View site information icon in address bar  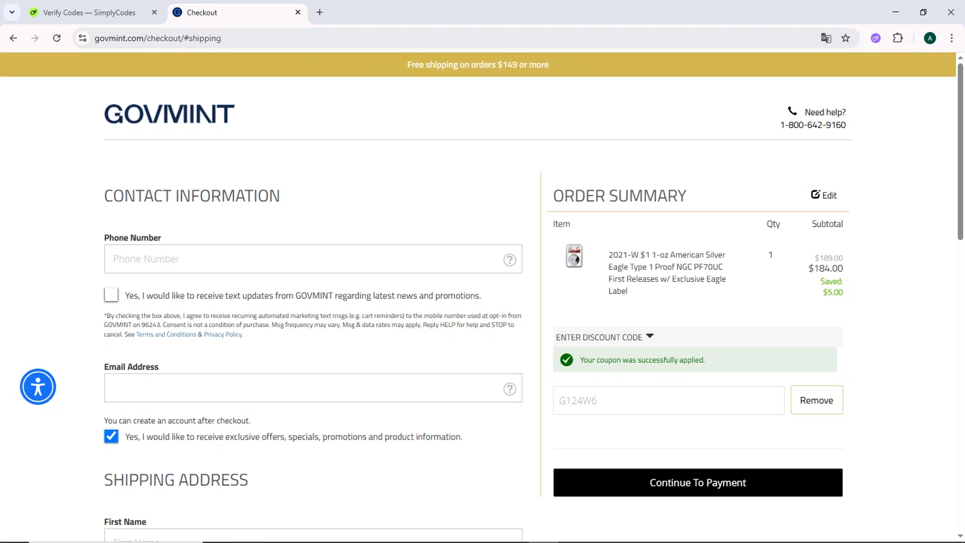coord(82,38)
